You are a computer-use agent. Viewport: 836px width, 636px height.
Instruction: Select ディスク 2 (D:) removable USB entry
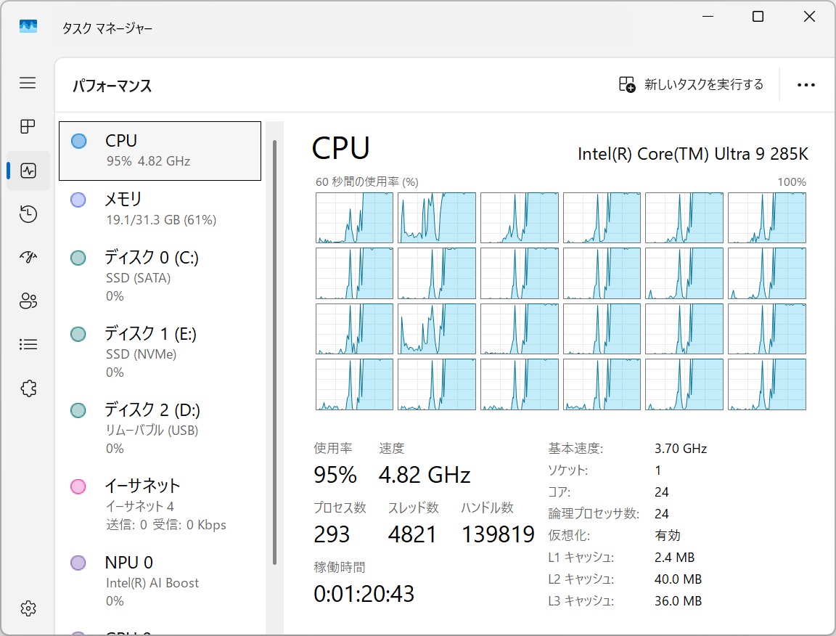tap(145, 427)
